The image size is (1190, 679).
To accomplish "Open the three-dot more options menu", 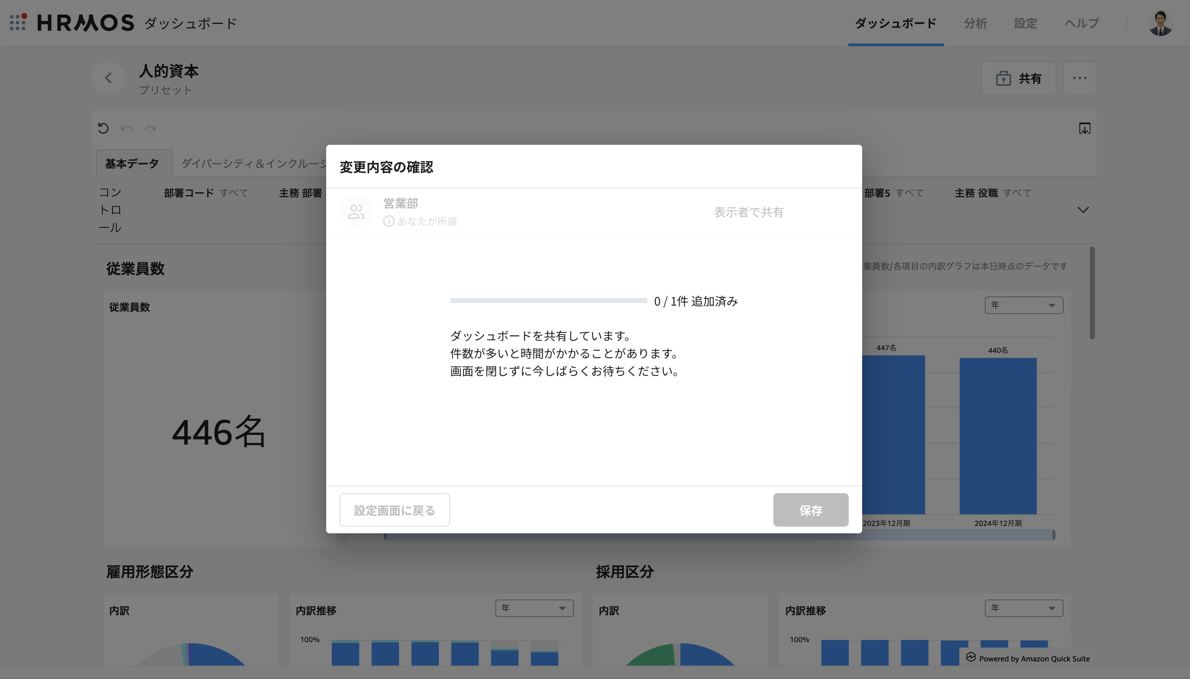I will pos(1079,78).
